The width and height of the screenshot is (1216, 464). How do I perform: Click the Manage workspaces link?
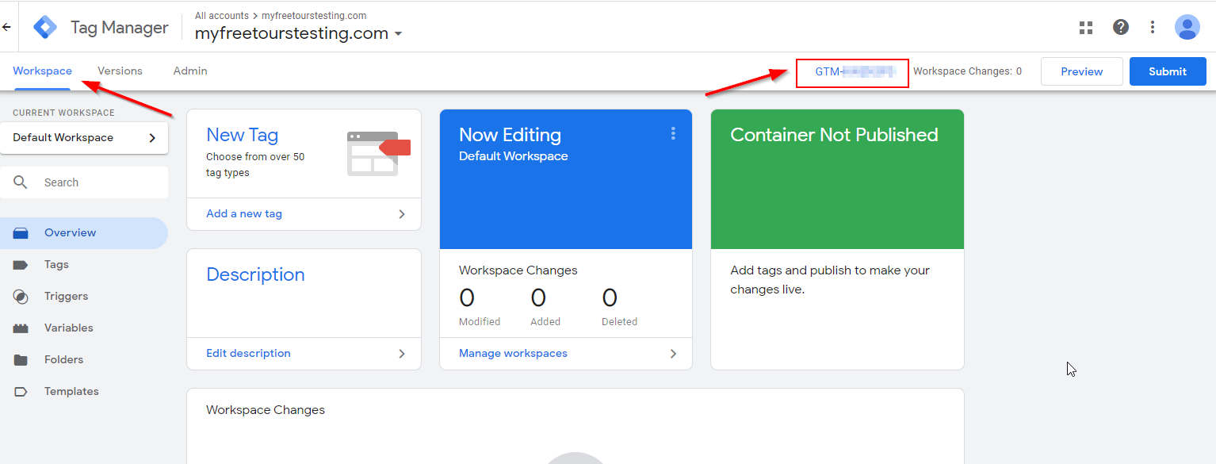point(513,354)
